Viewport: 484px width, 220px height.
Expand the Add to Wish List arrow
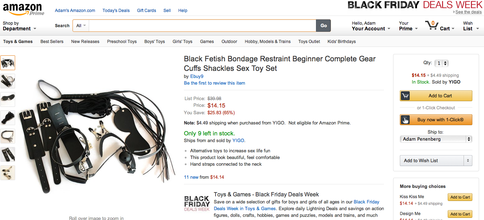[x=468, y=161]
